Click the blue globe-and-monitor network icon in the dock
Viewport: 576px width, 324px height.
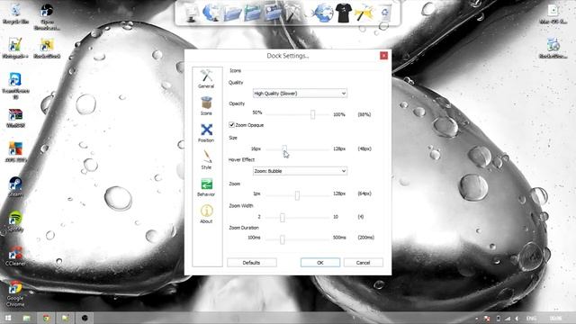[x=211, y=13]
